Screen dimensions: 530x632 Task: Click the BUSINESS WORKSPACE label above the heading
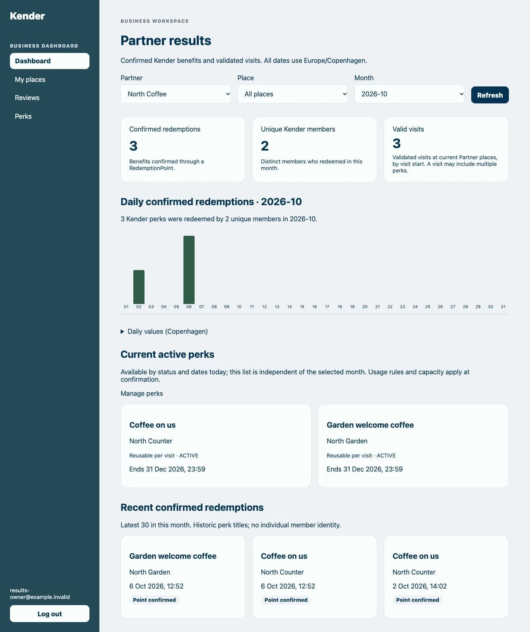click(x=154, y=21)
